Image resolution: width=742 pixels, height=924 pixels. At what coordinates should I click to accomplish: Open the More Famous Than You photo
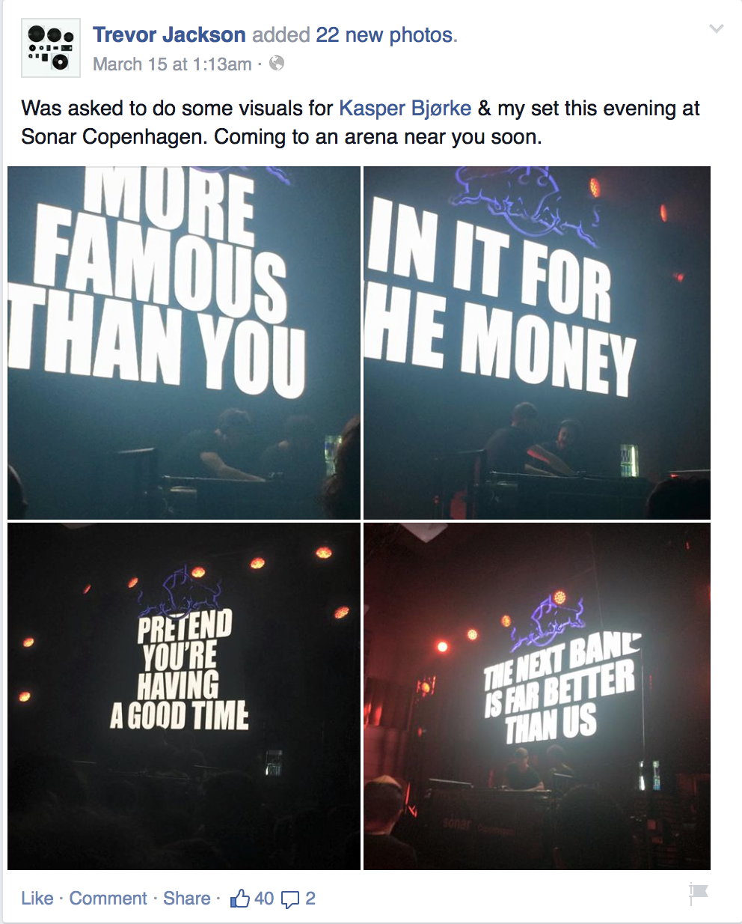pos(184,343)
